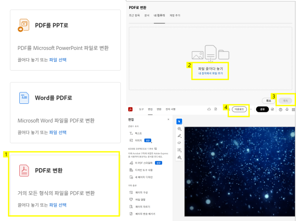Switch to the '계정 추가' tab
The height and width of the screenshot is (221, 296).
tap(175, 15)
